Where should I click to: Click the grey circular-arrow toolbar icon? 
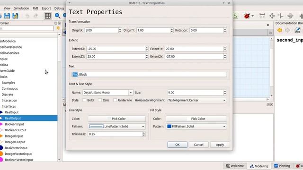tap(290, 16)
